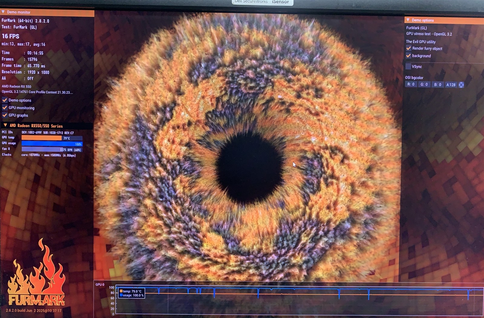The image size is (484, 318).
Task: Click the temp/usage legend box in graph
Action: click(x=132, y=293)
